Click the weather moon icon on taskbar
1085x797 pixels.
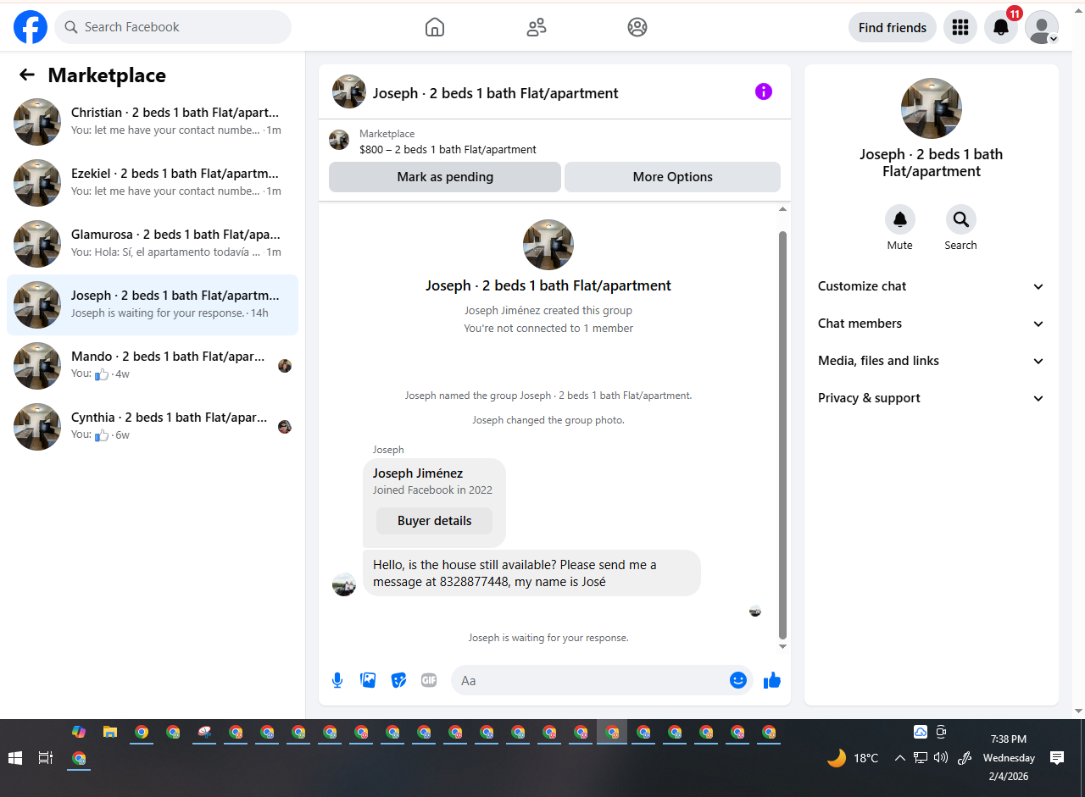tap(837, 758)
